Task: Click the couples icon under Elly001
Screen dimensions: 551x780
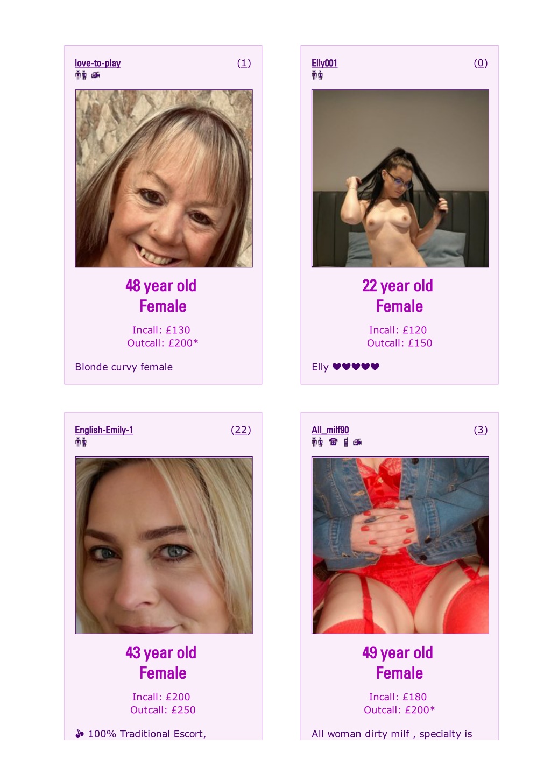Action: click(x=317, y=75)
